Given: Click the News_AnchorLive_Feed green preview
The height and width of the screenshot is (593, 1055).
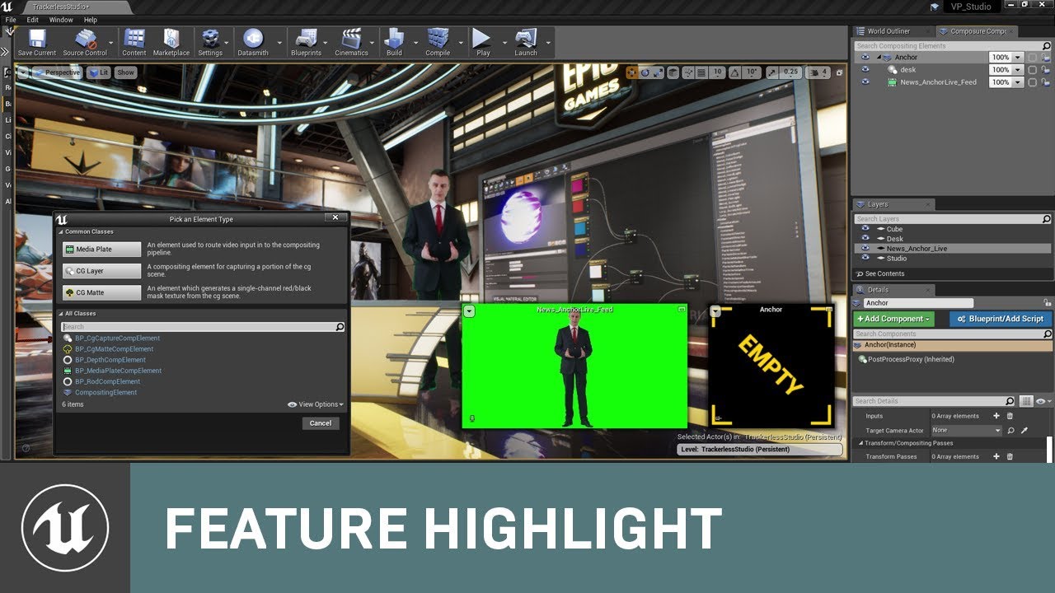Looking at the screenshot, I should pos(574,366).
